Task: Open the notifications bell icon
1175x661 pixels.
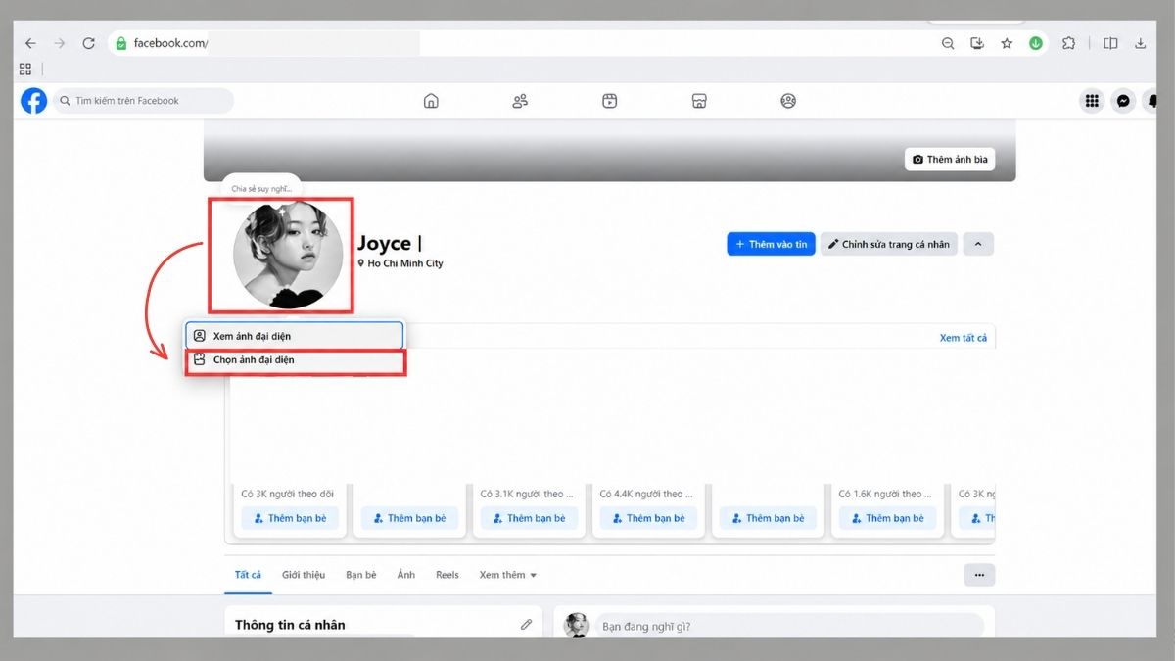Action: pos(1152,101)
